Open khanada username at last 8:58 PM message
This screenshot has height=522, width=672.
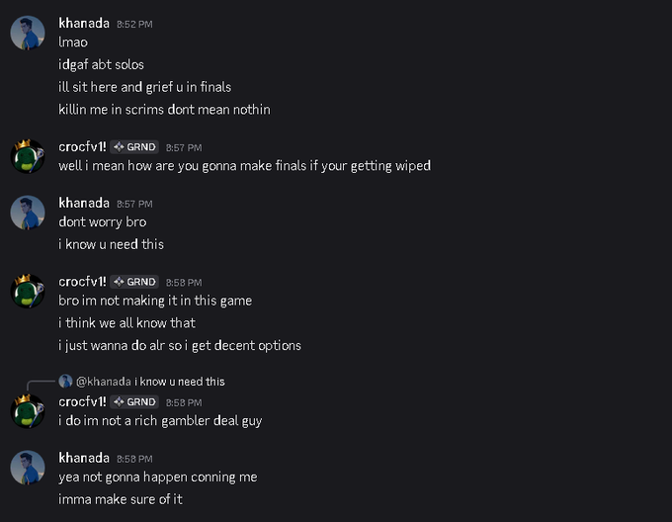(84, 458)
